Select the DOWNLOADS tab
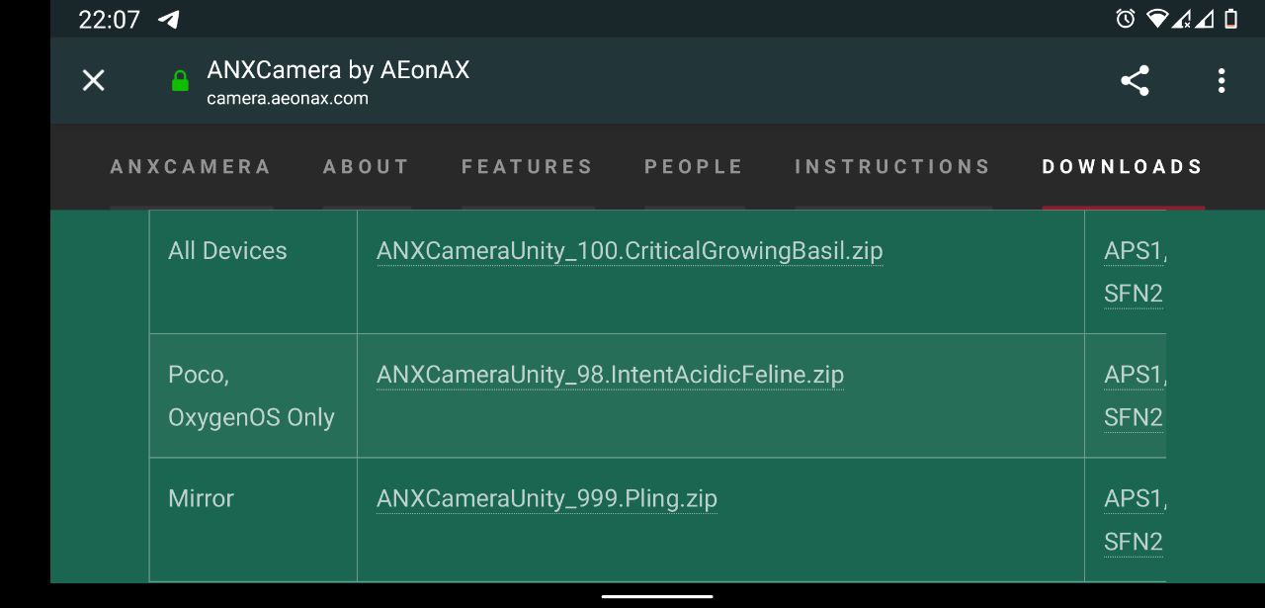Screen dimensions: 1265x608 coord(1124,166)
